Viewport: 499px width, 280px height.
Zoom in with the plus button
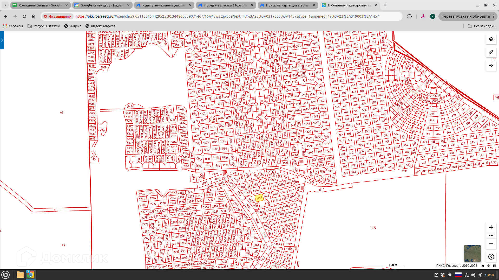(x=491, y=227)
